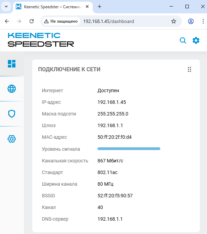Click the Keenetic Speedster logo

tap(41, 40)
